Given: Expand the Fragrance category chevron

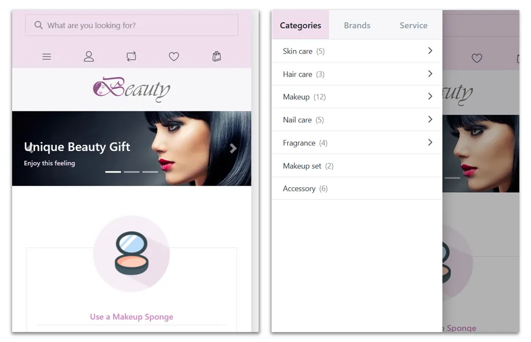Looking at the screenshot, I should 430,142.
